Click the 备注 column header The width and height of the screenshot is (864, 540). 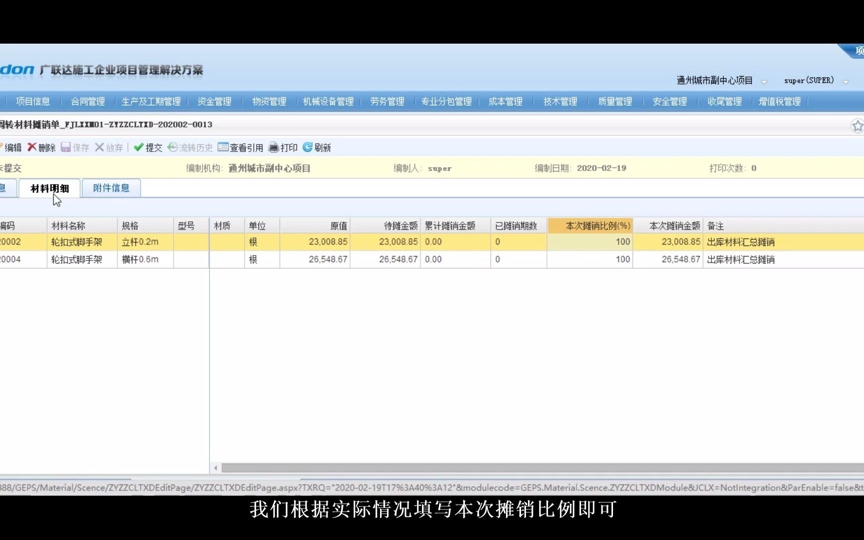point(783,226)
